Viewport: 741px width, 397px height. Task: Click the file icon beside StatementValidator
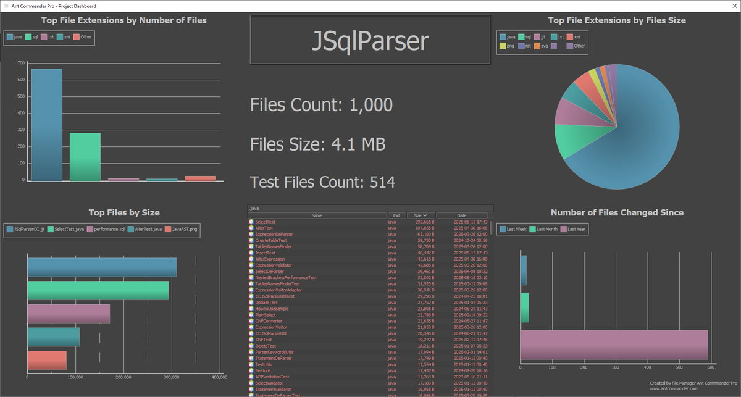tap(251, 389)
